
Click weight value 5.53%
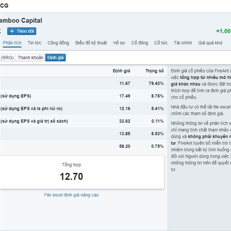click(157, 134)
